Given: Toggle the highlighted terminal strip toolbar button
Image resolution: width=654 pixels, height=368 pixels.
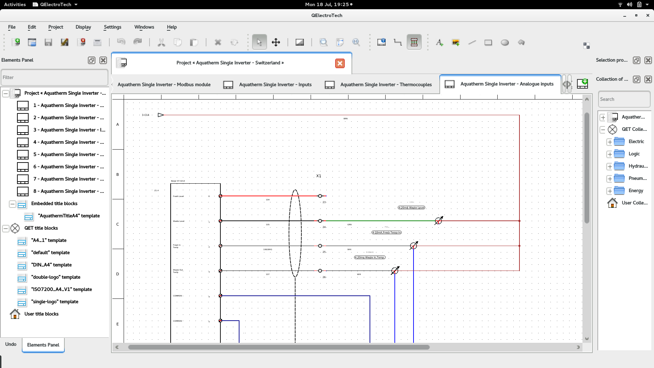Looking at the screenshot, I should tap(414, 42).
